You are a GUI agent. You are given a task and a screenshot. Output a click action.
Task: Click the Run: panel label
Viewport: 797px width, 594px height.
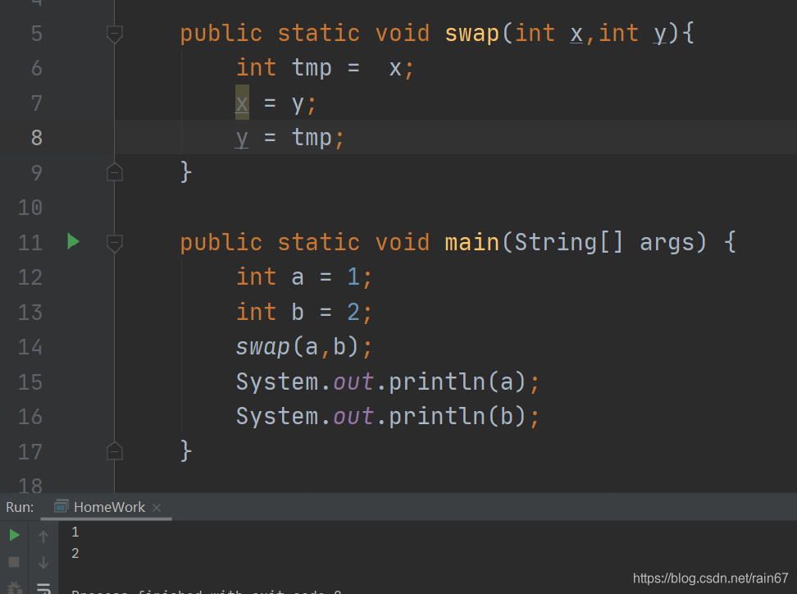(20, 507)
